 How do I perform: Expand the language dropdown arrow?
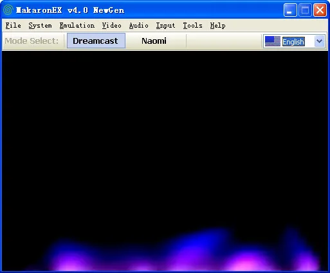point(320,41)
